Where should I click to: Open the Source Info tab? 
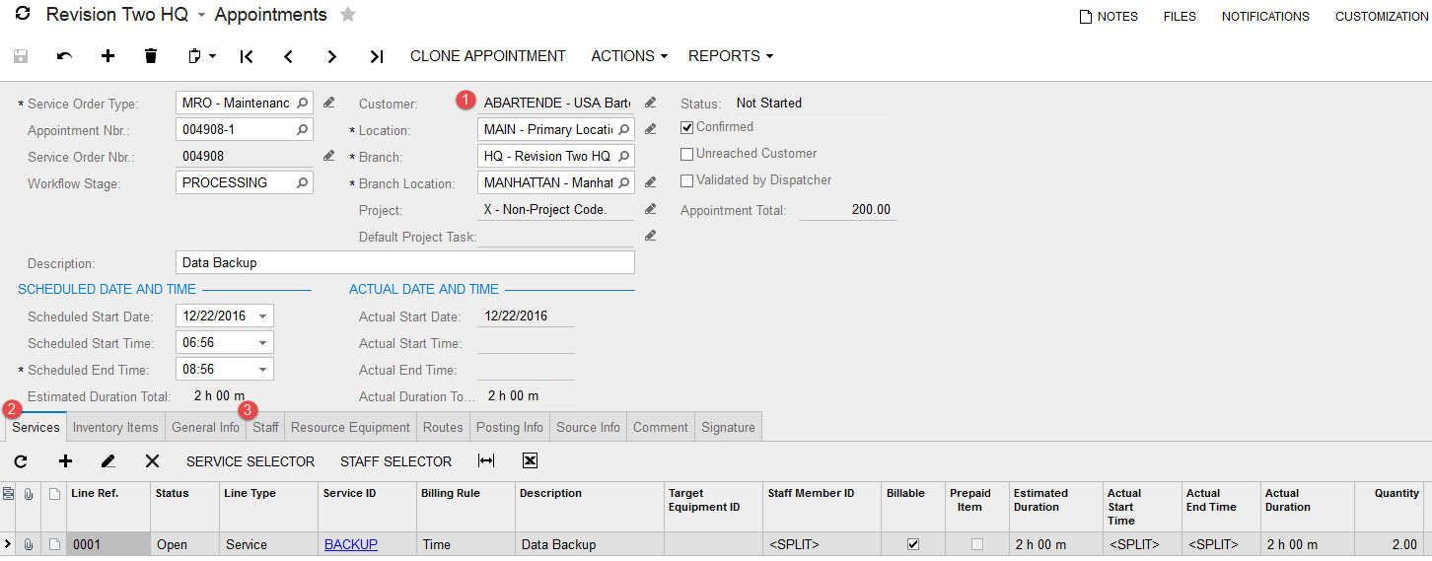coord(589,427)
